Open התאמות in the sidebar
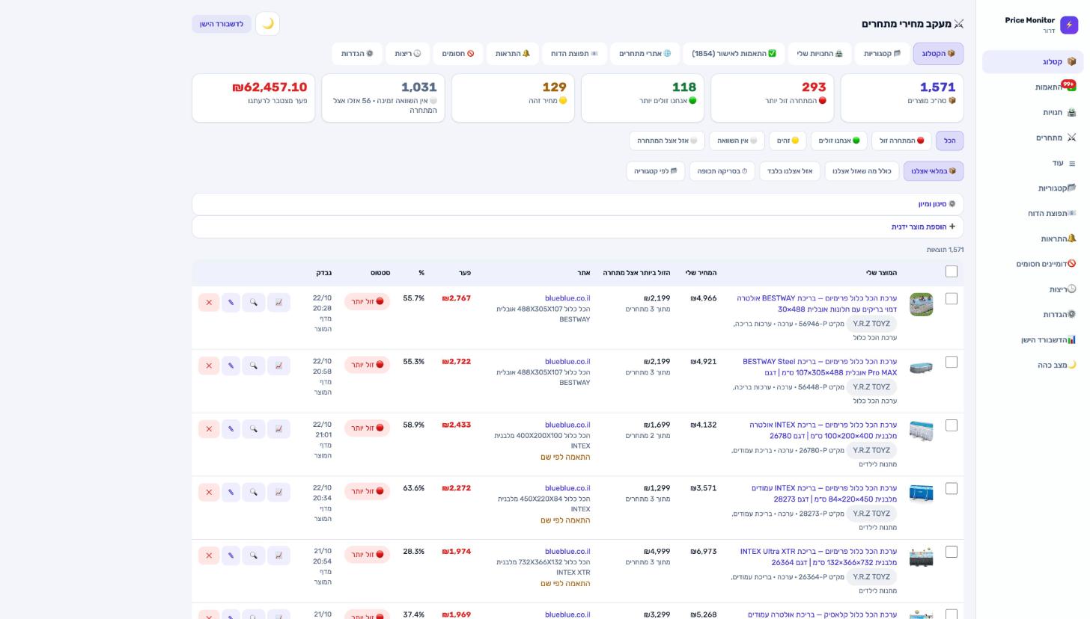Screen dimensions: 1090x619 (1033, 87)
